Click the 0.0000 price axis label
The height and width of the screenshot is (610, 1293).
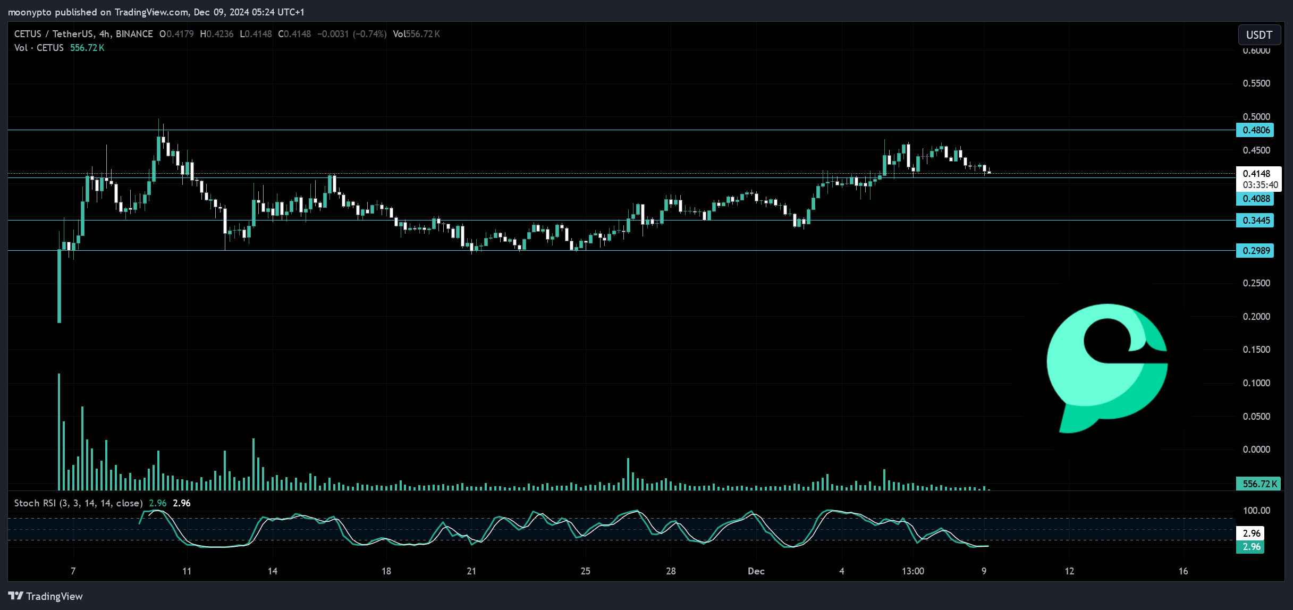point(1256,450)
